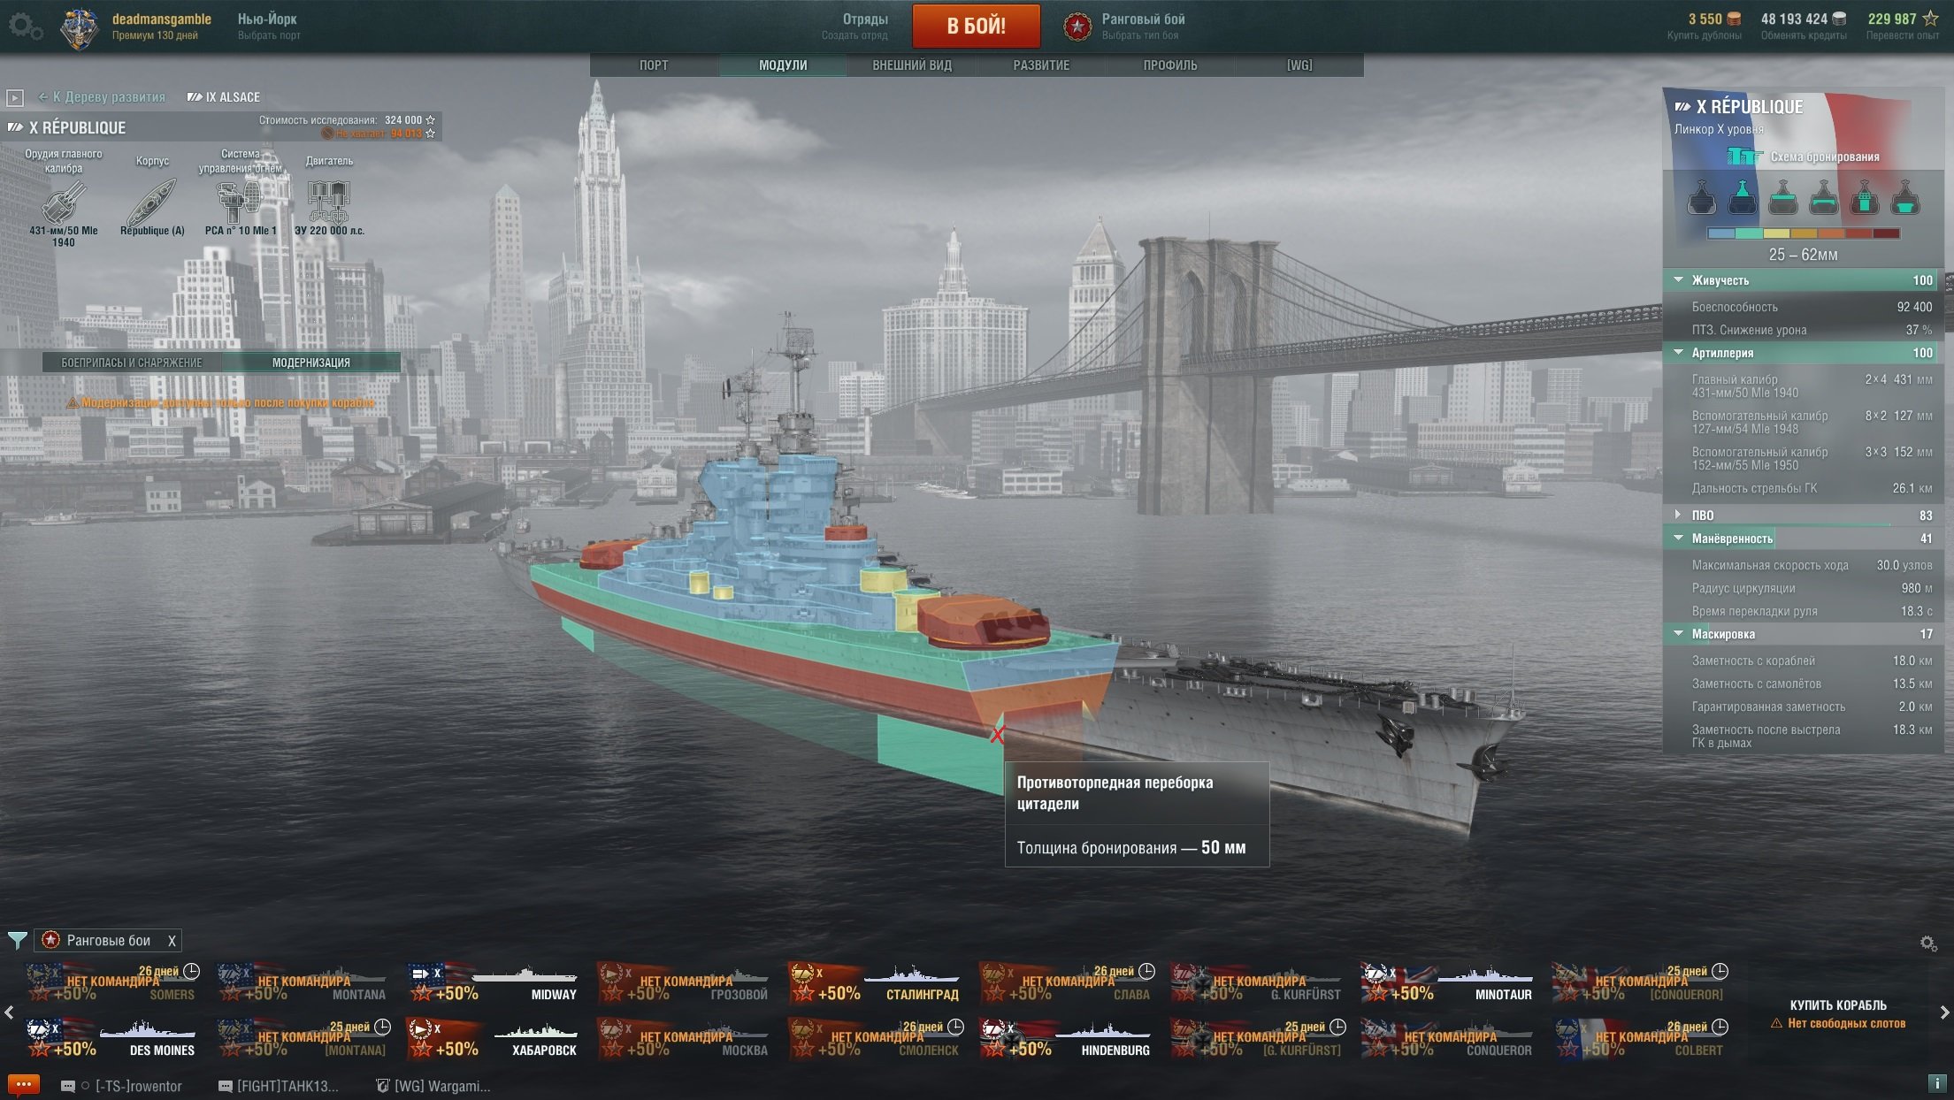This screenshot has height=1100, width=1954.
Task: Open the МОДЕРНИЗАЦИЯ tab
Action: 310,363
